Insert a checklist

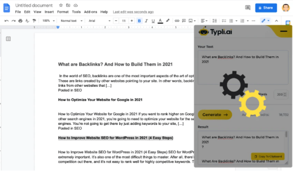tap(224, 21)
